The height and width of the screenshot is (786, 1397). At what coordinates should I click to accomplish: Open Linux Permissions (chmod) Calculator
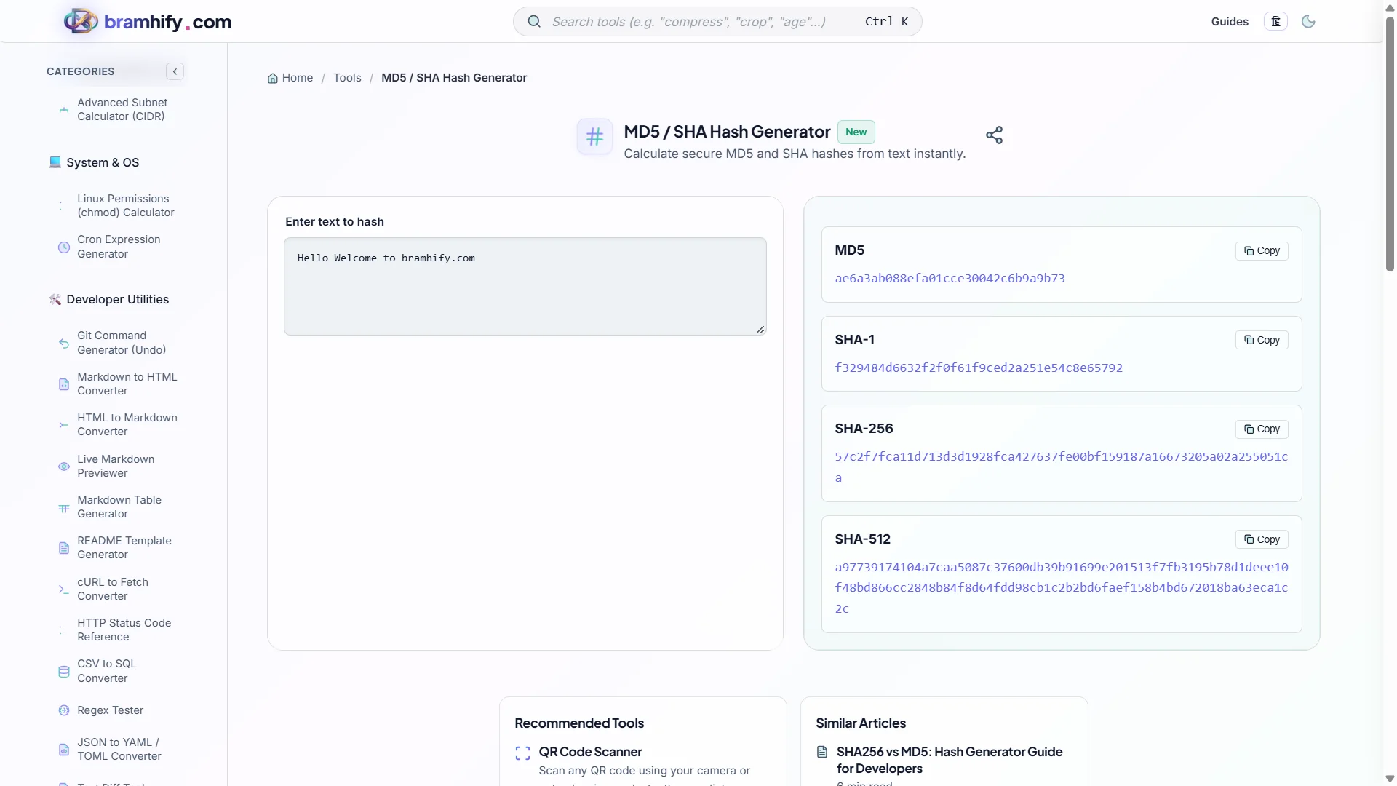tap(126, 206)
